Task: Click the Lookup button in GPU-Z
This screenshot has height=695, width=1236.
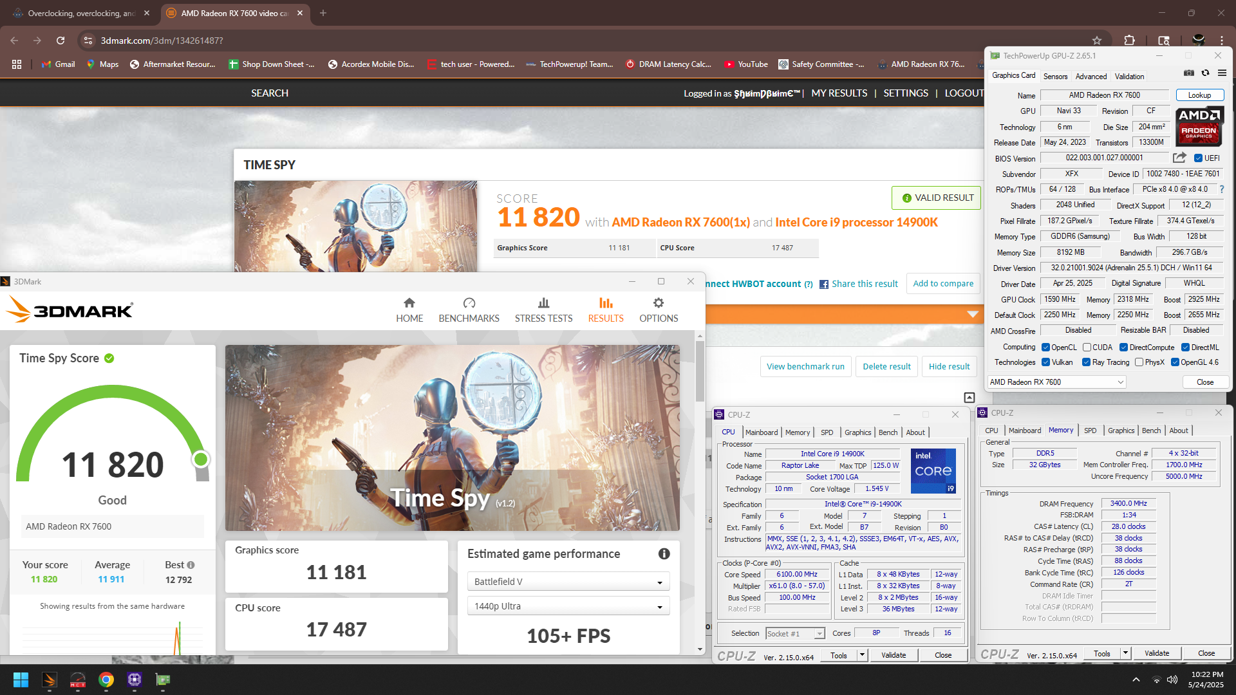Action: (x=1199, y=95)
